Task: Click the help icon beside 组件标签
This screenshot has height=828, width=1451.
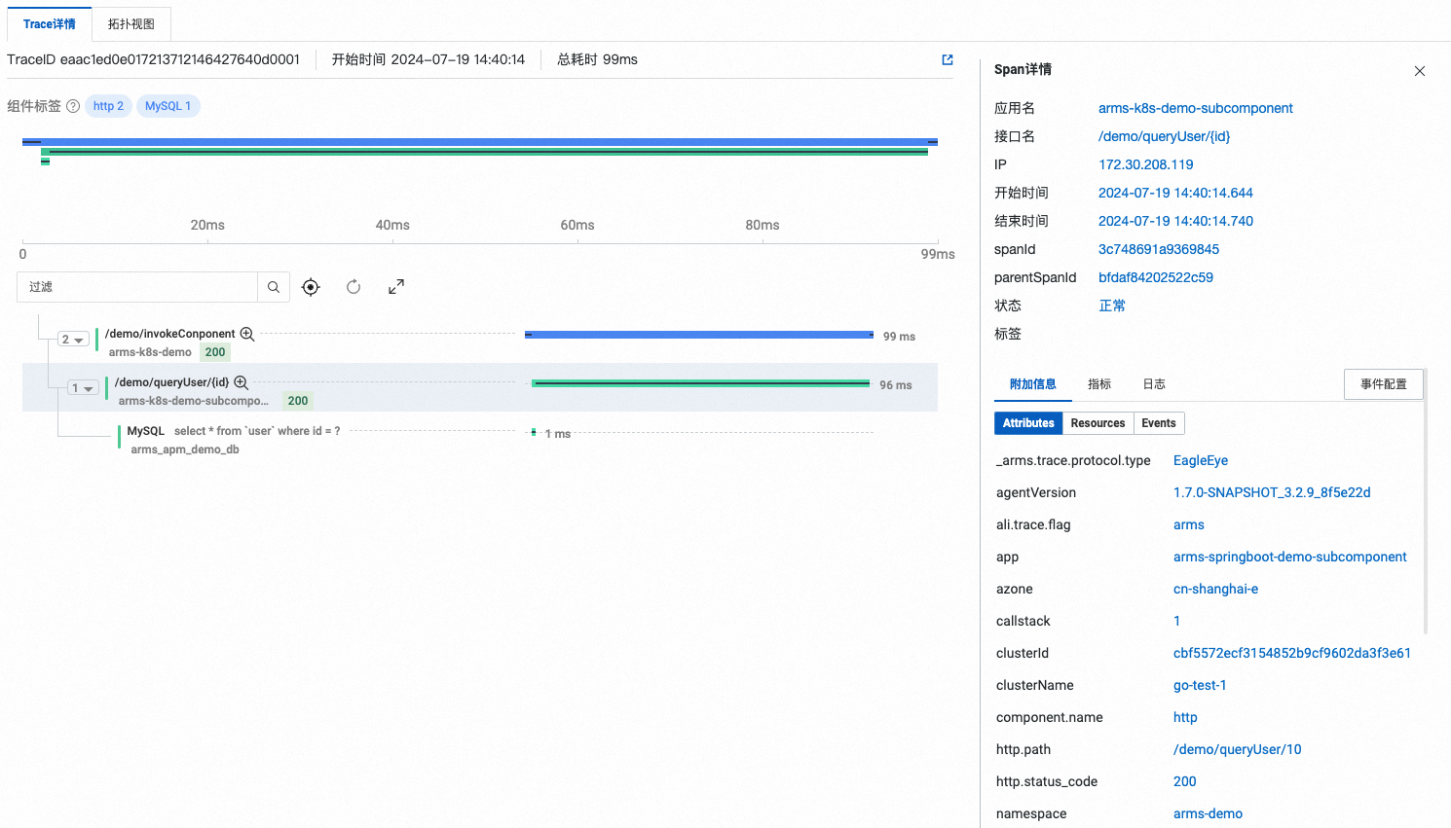Action: coord(73,106)
